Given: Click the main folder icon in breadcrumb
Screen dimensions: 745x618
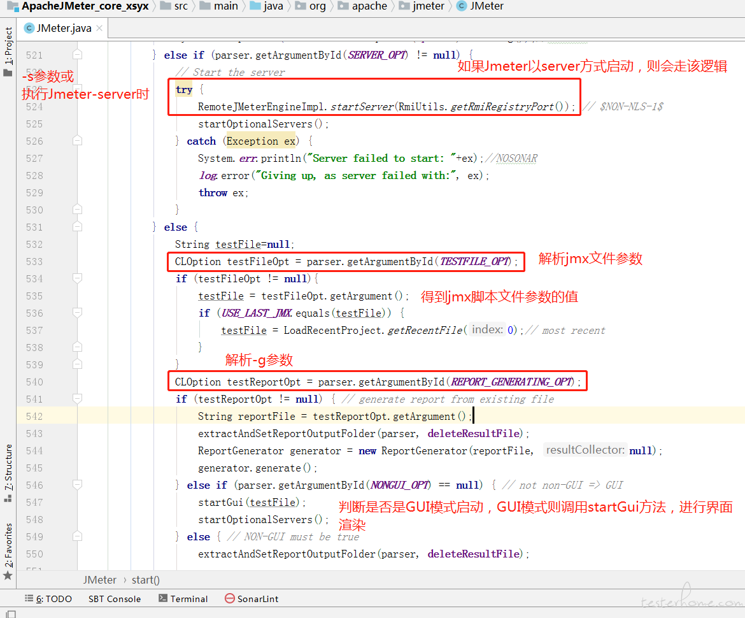Looking at the screenshot, I should tap(205, 6).
